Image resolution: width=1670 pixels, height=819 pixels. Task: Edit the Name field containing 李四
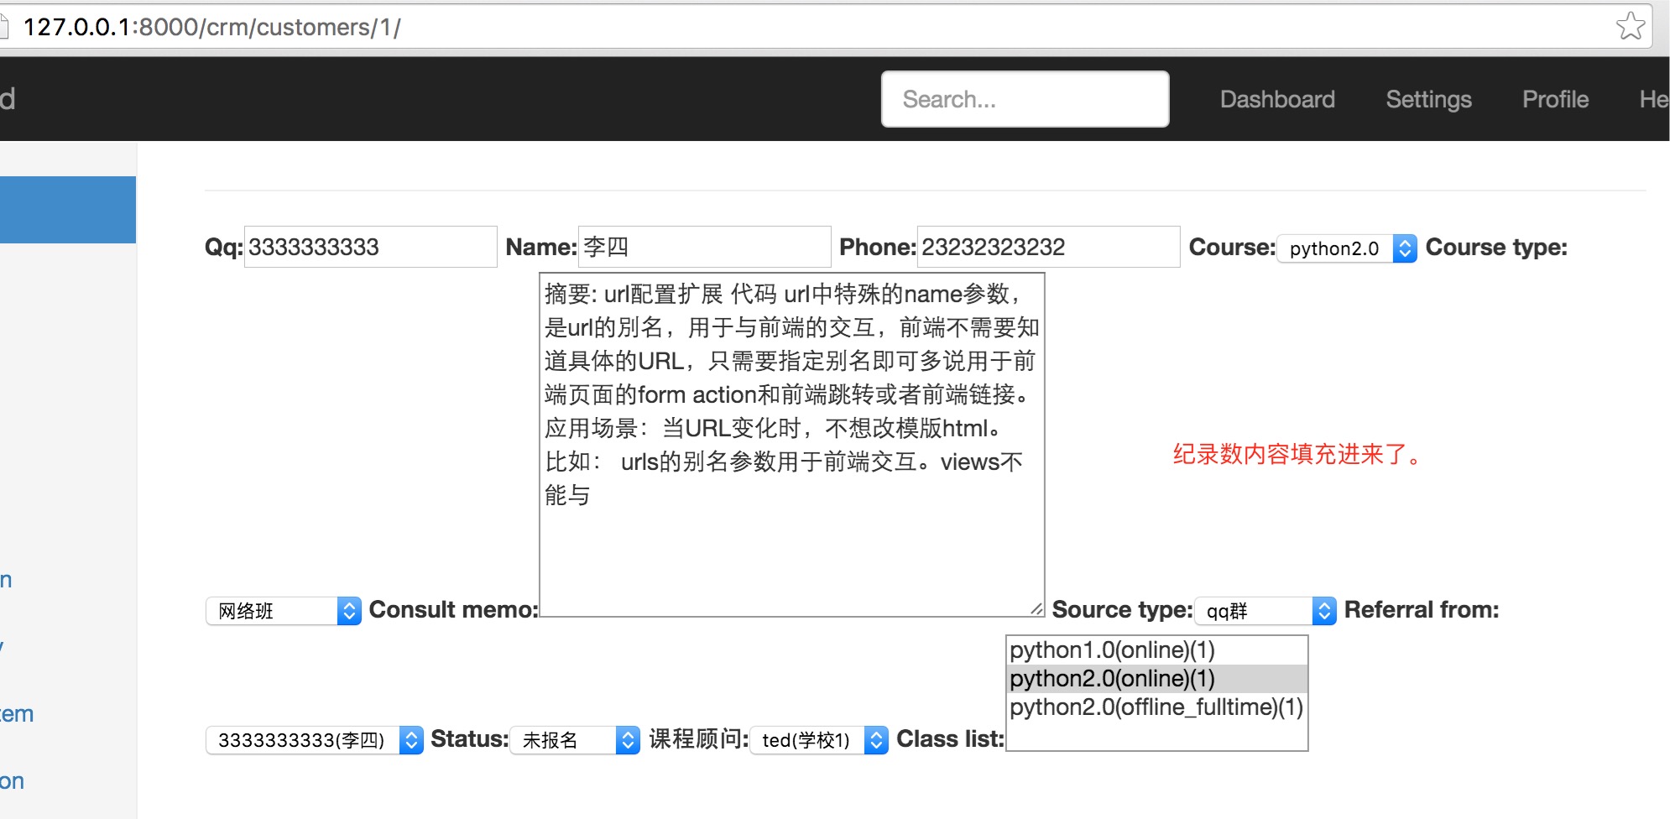click(704, 247)
